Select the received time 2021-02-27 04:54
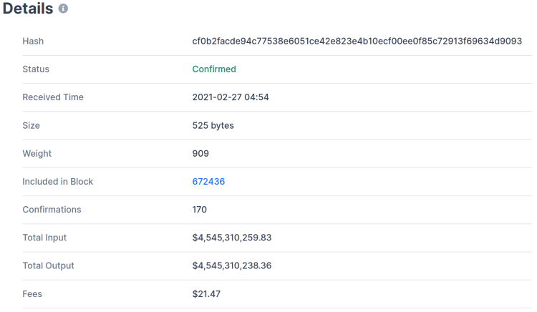Viewport: 537px width, 312px height. point(231,97)
